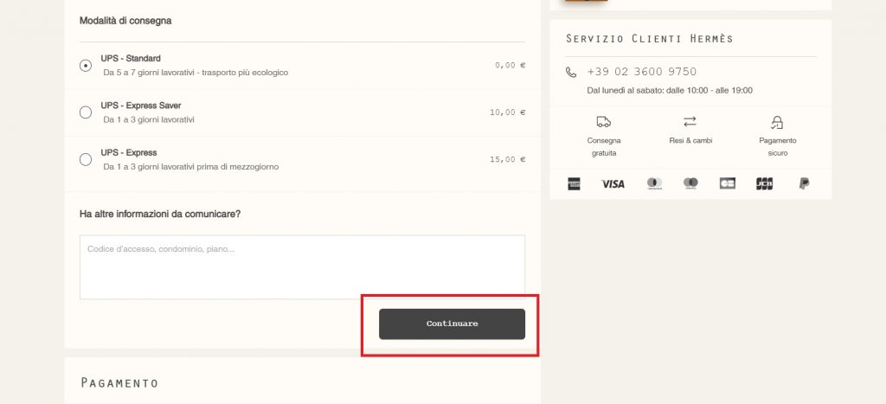Choose UPS - Express Saver shipping radio button
The width and height of the screenshot is (886, 404).
pyautogui.click(x=86, y=112)
